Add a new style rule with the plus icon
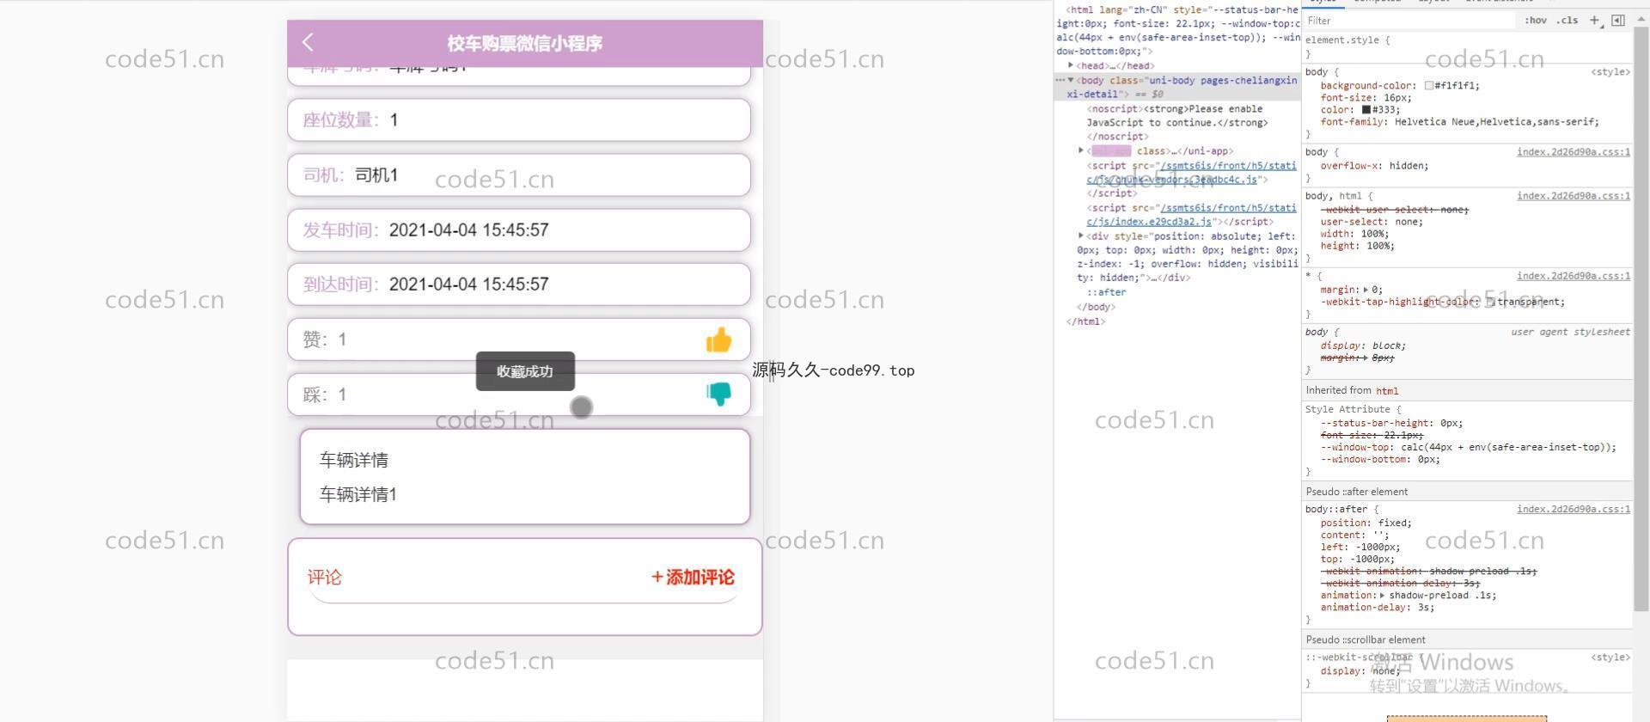 click(1595, 21)
